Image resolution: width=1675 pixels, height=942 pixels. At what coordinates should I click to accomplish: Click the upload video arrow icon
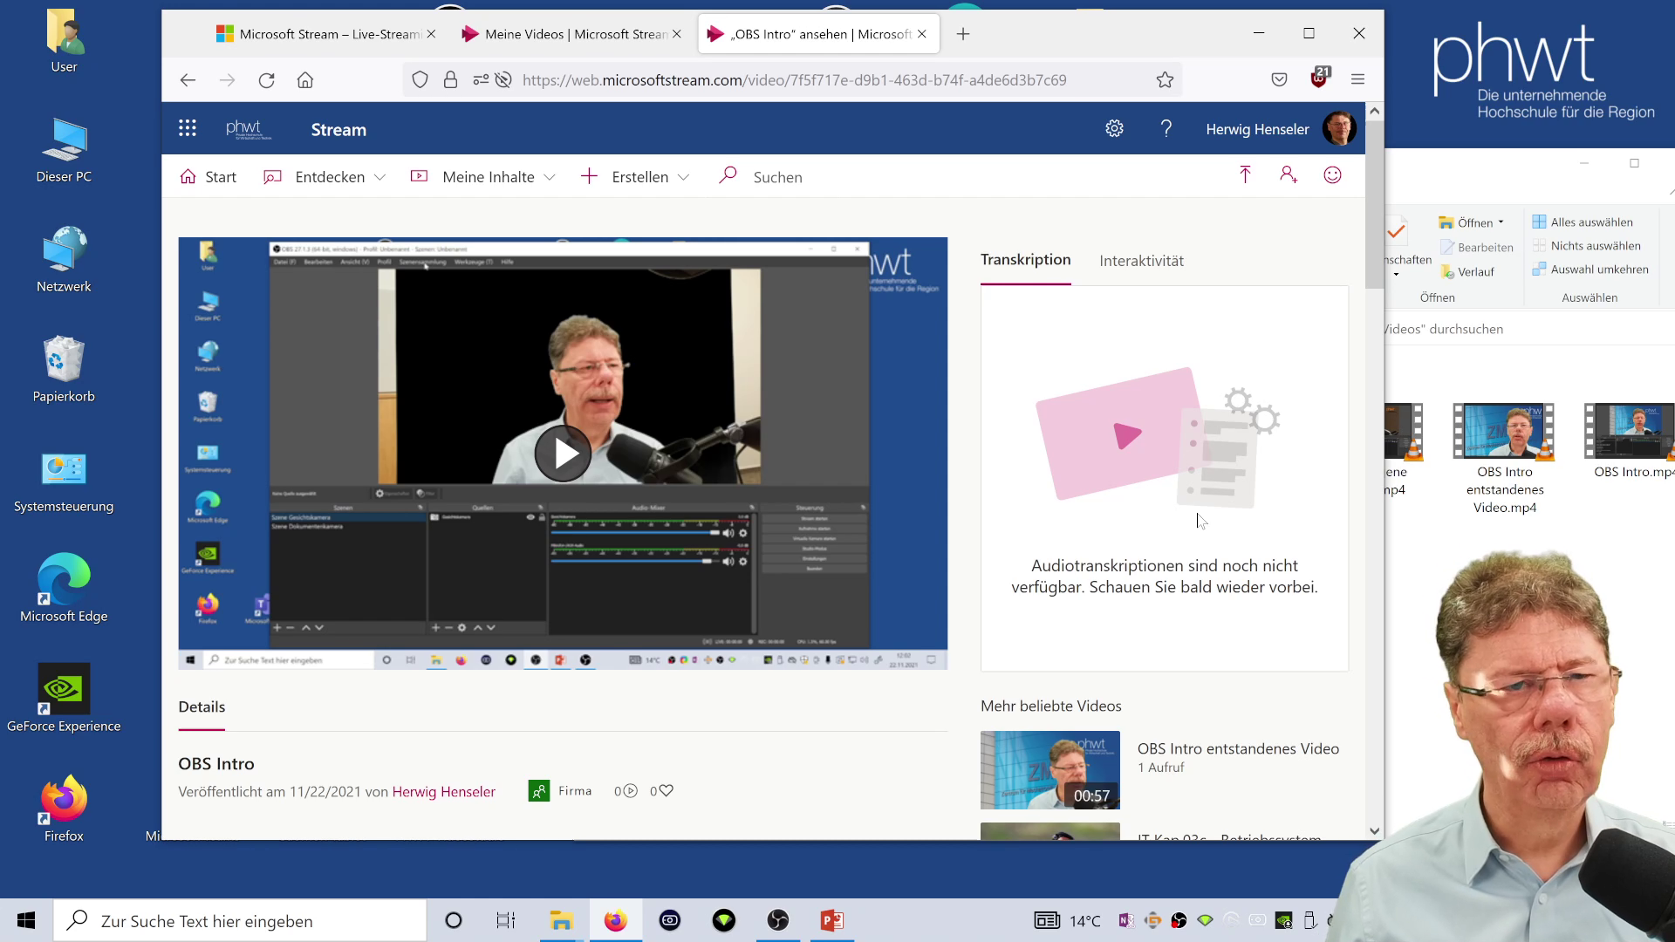point(1245,175)
